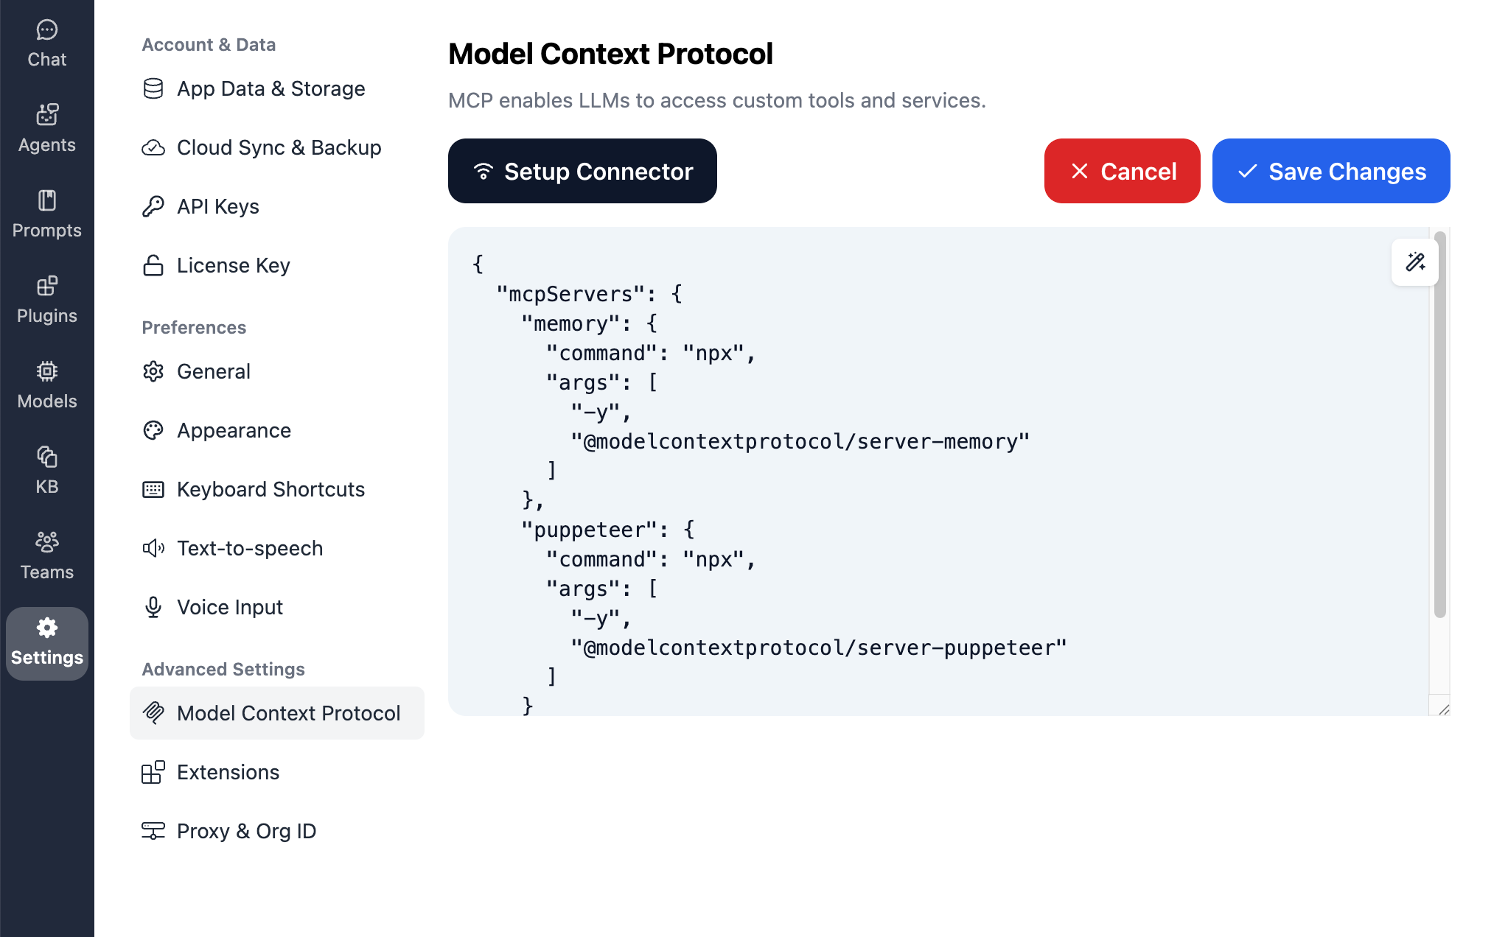Switch to Keyboard Shortcuts settings
This screenshot has height=937, width=1508.
pyautogui.click(x=270, y=489)
